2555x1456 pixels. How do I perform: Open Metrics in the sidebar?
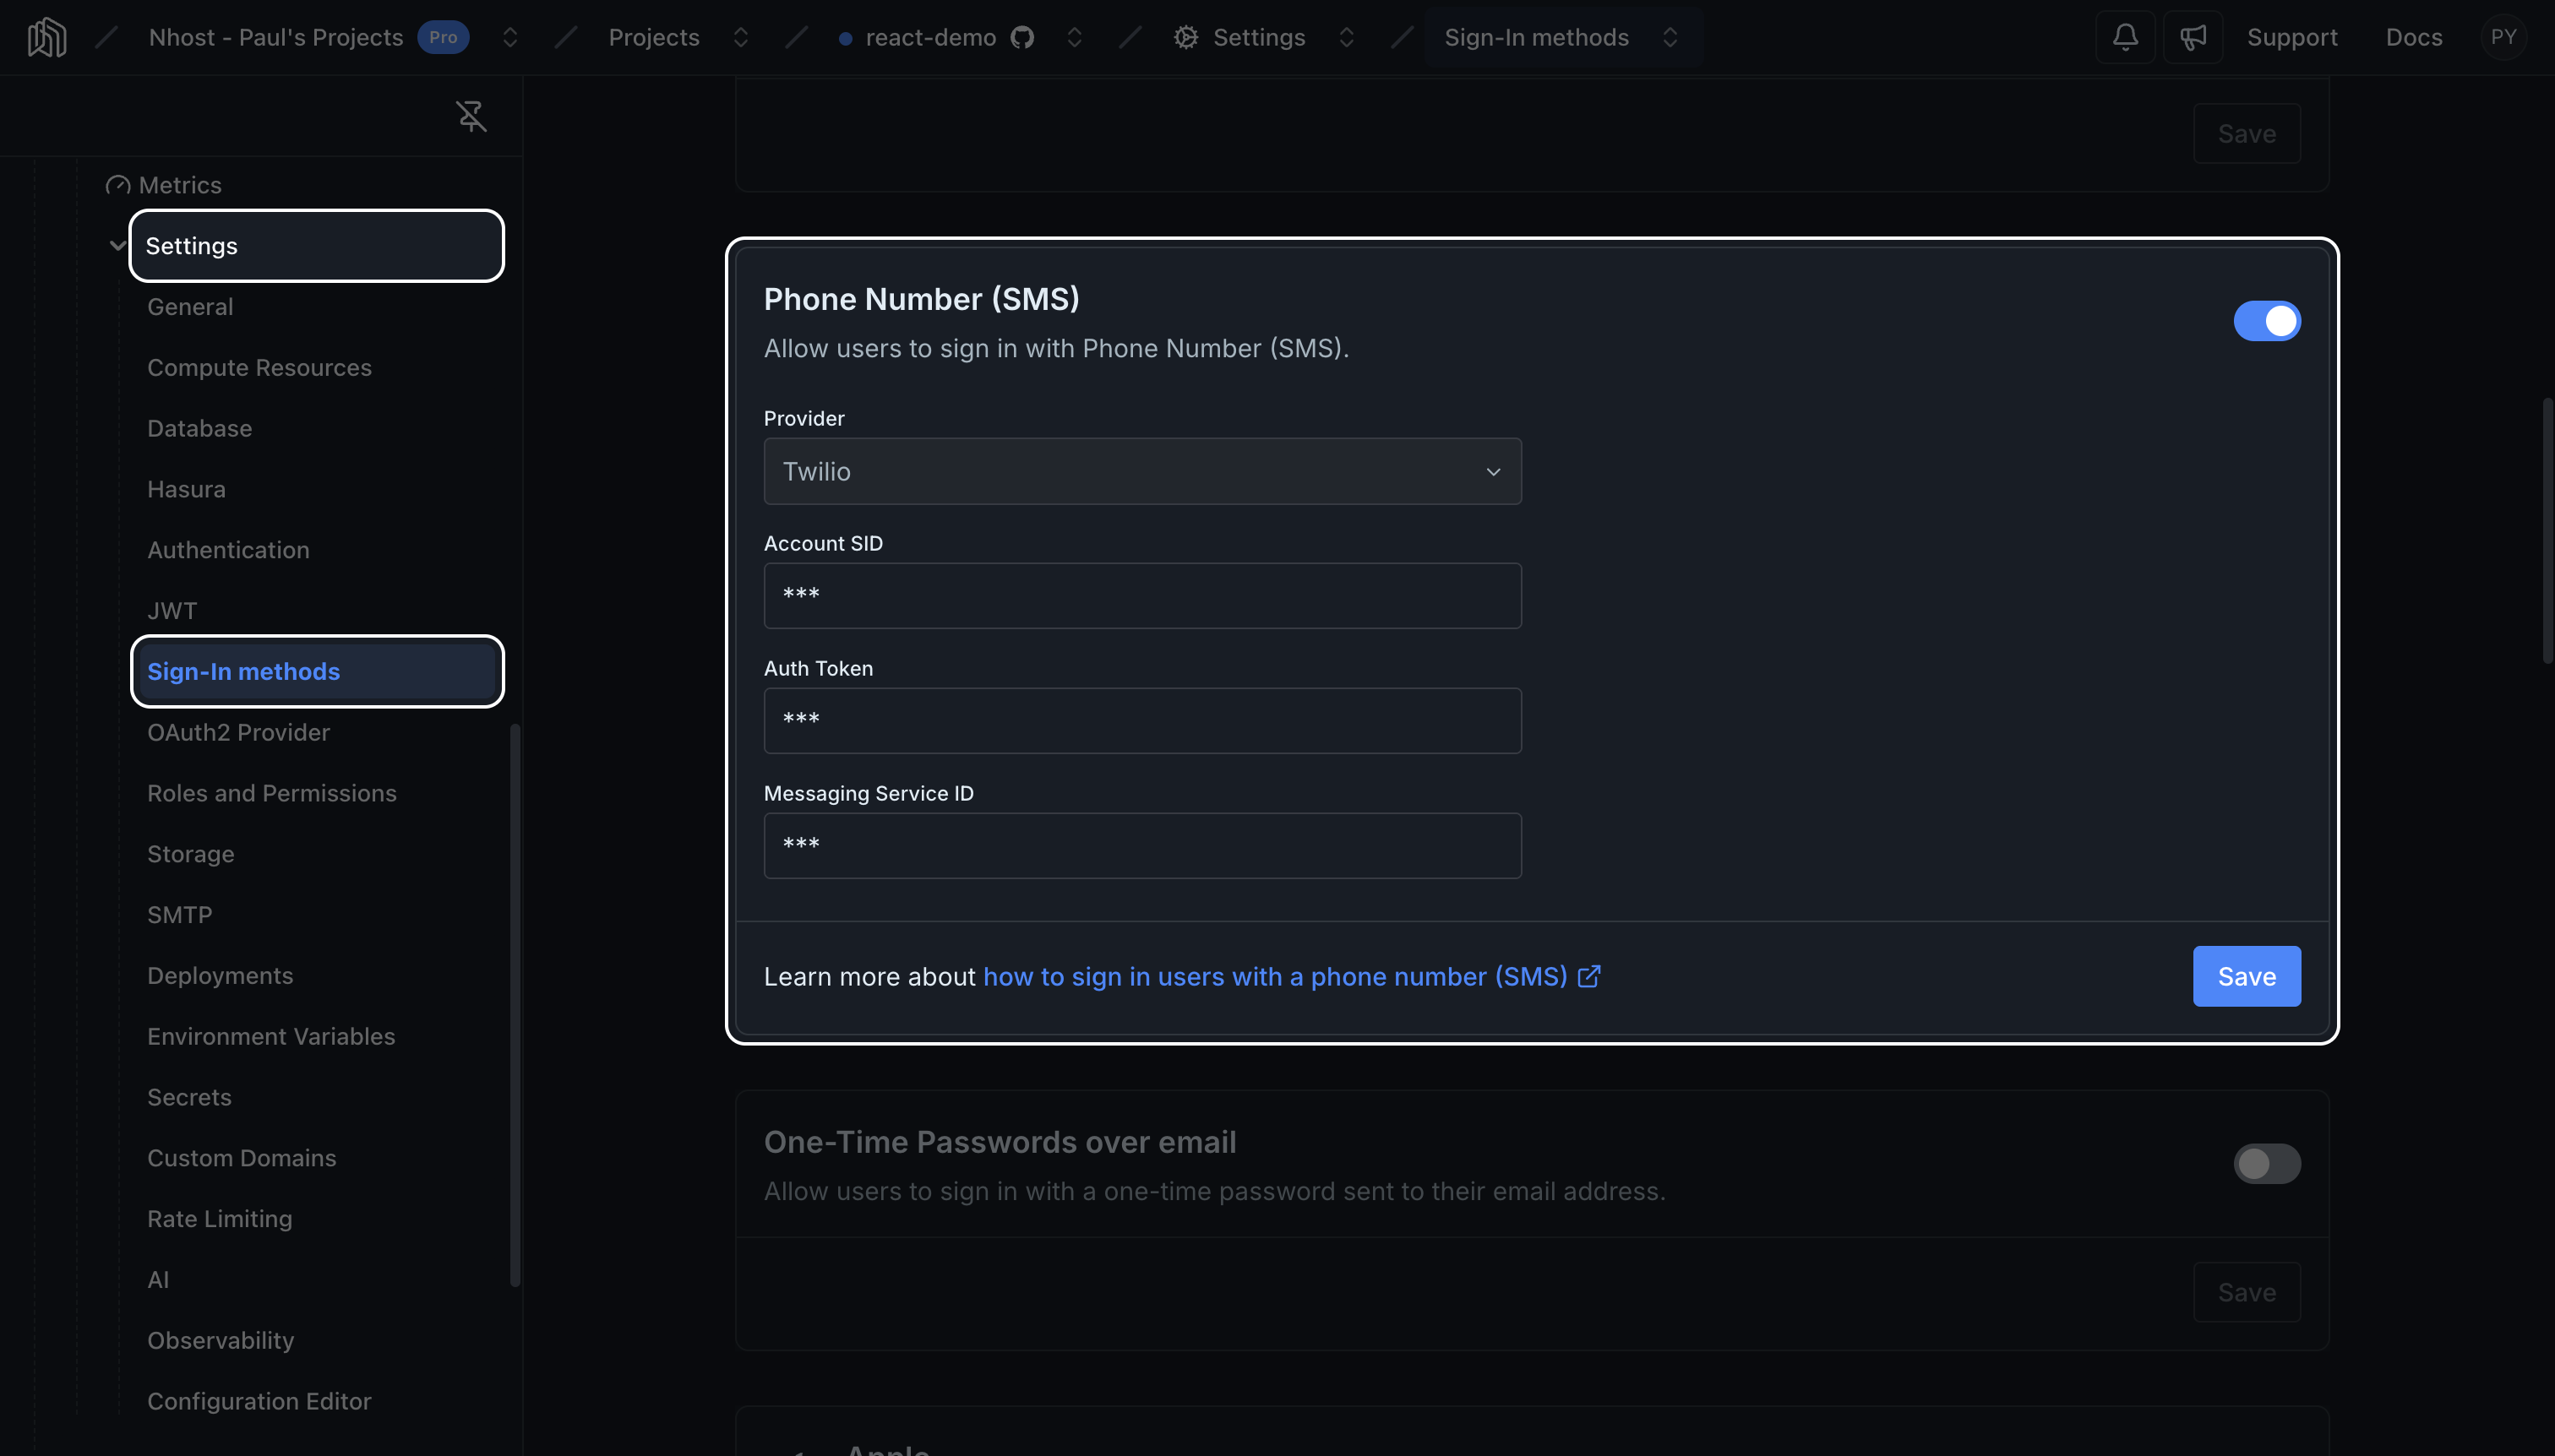tap(180, 185)
